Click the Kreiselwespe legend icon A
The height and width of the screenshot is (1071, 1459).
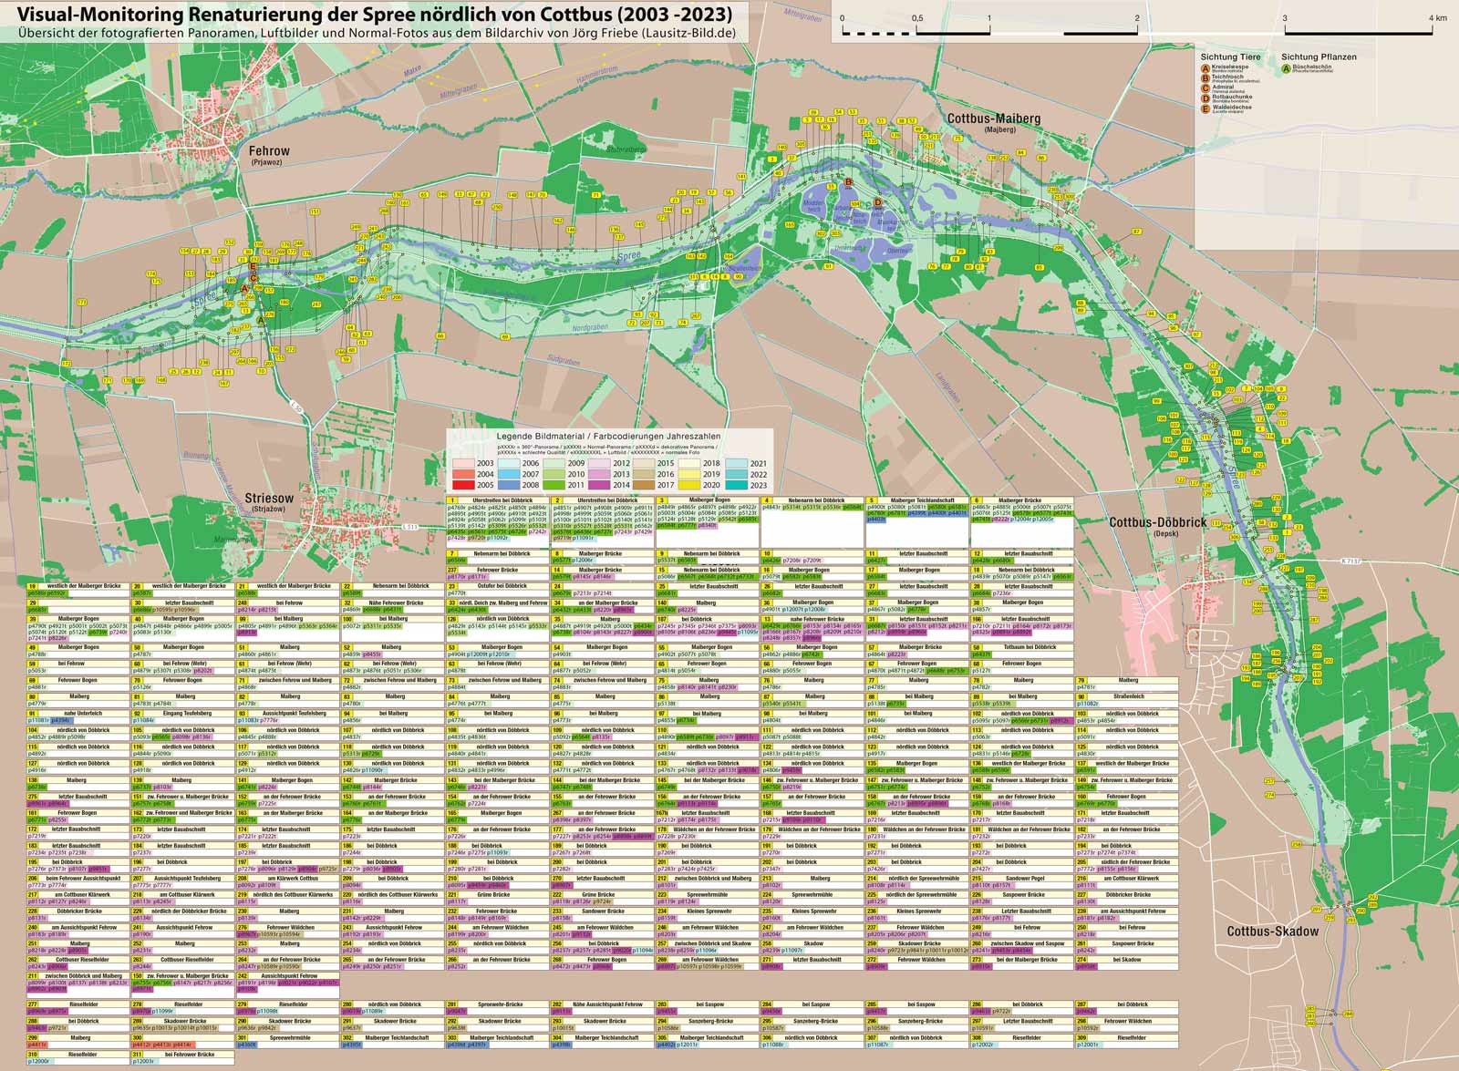pos(1205,67)
